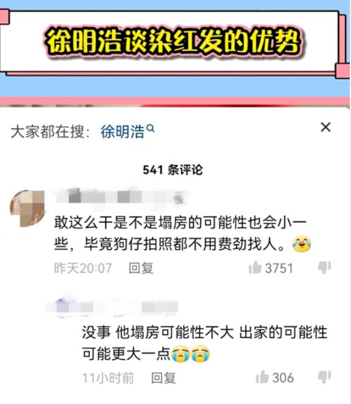
Task: Like the first comment with 3751 likes
Action: point(255,267)
